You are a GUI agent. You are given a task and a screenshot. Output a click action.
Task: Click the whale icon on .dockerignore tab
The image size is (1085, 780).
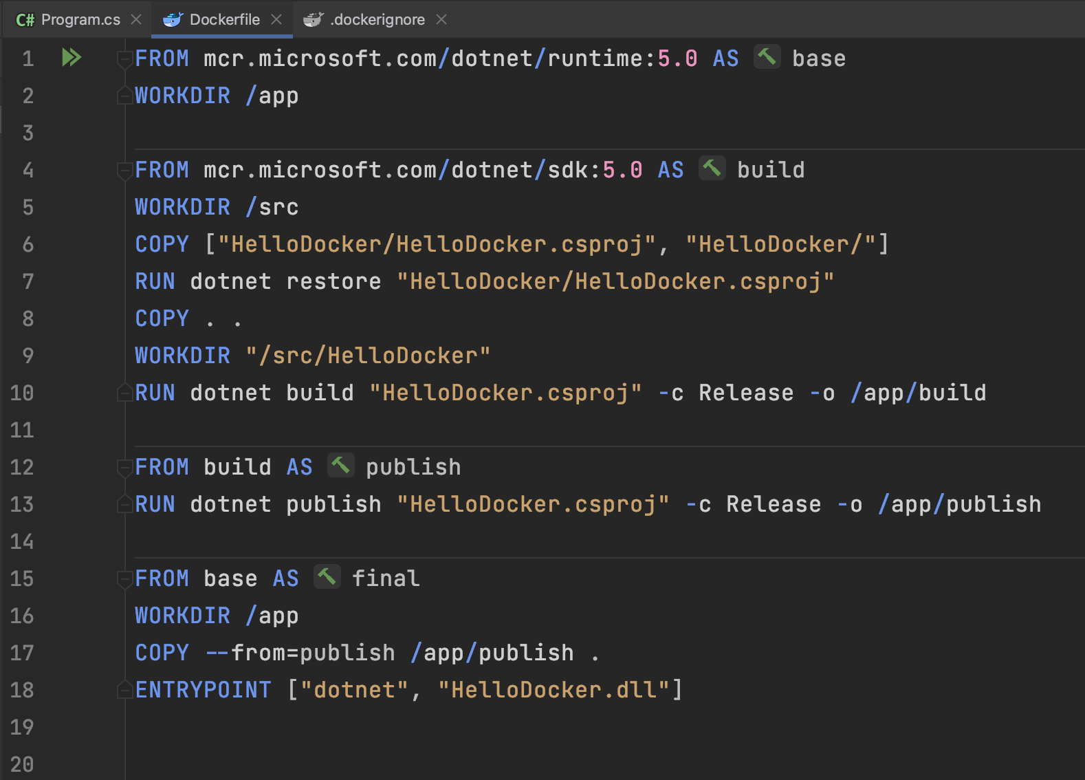tap(313, 20)
